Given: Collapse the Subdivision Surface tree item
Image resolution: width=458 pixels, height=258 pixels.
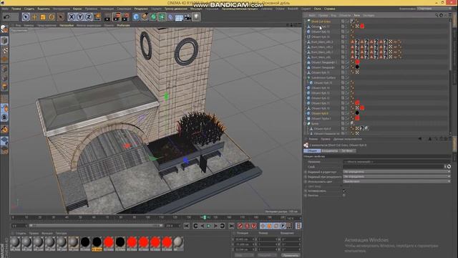Looking at the screenshot, I should [306, 77].
